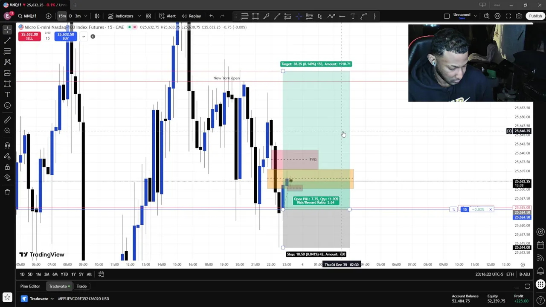Open the emoji icons tool in left toolbar
546x307 pixels.
tap(7, 105)
